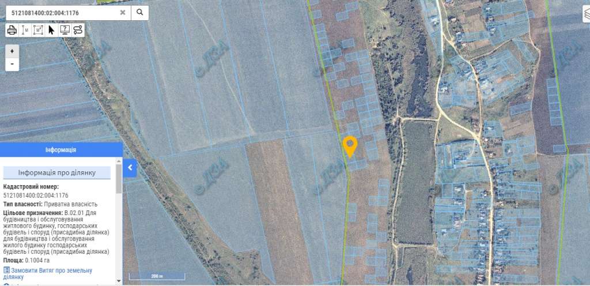Open Замовити Витяг про земельну ділянку link
The width and height of the screenshot is (590, 286).
(48, 273)
